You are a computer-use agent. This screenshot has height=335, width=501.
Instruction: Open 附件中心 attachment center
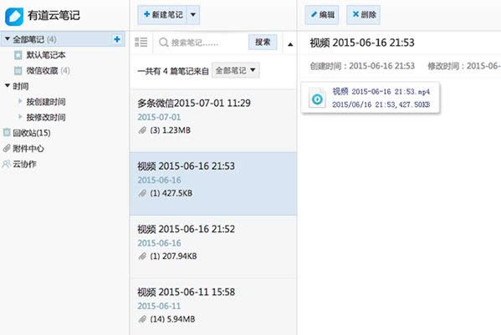pyautogui.click(x=23, y=149)
